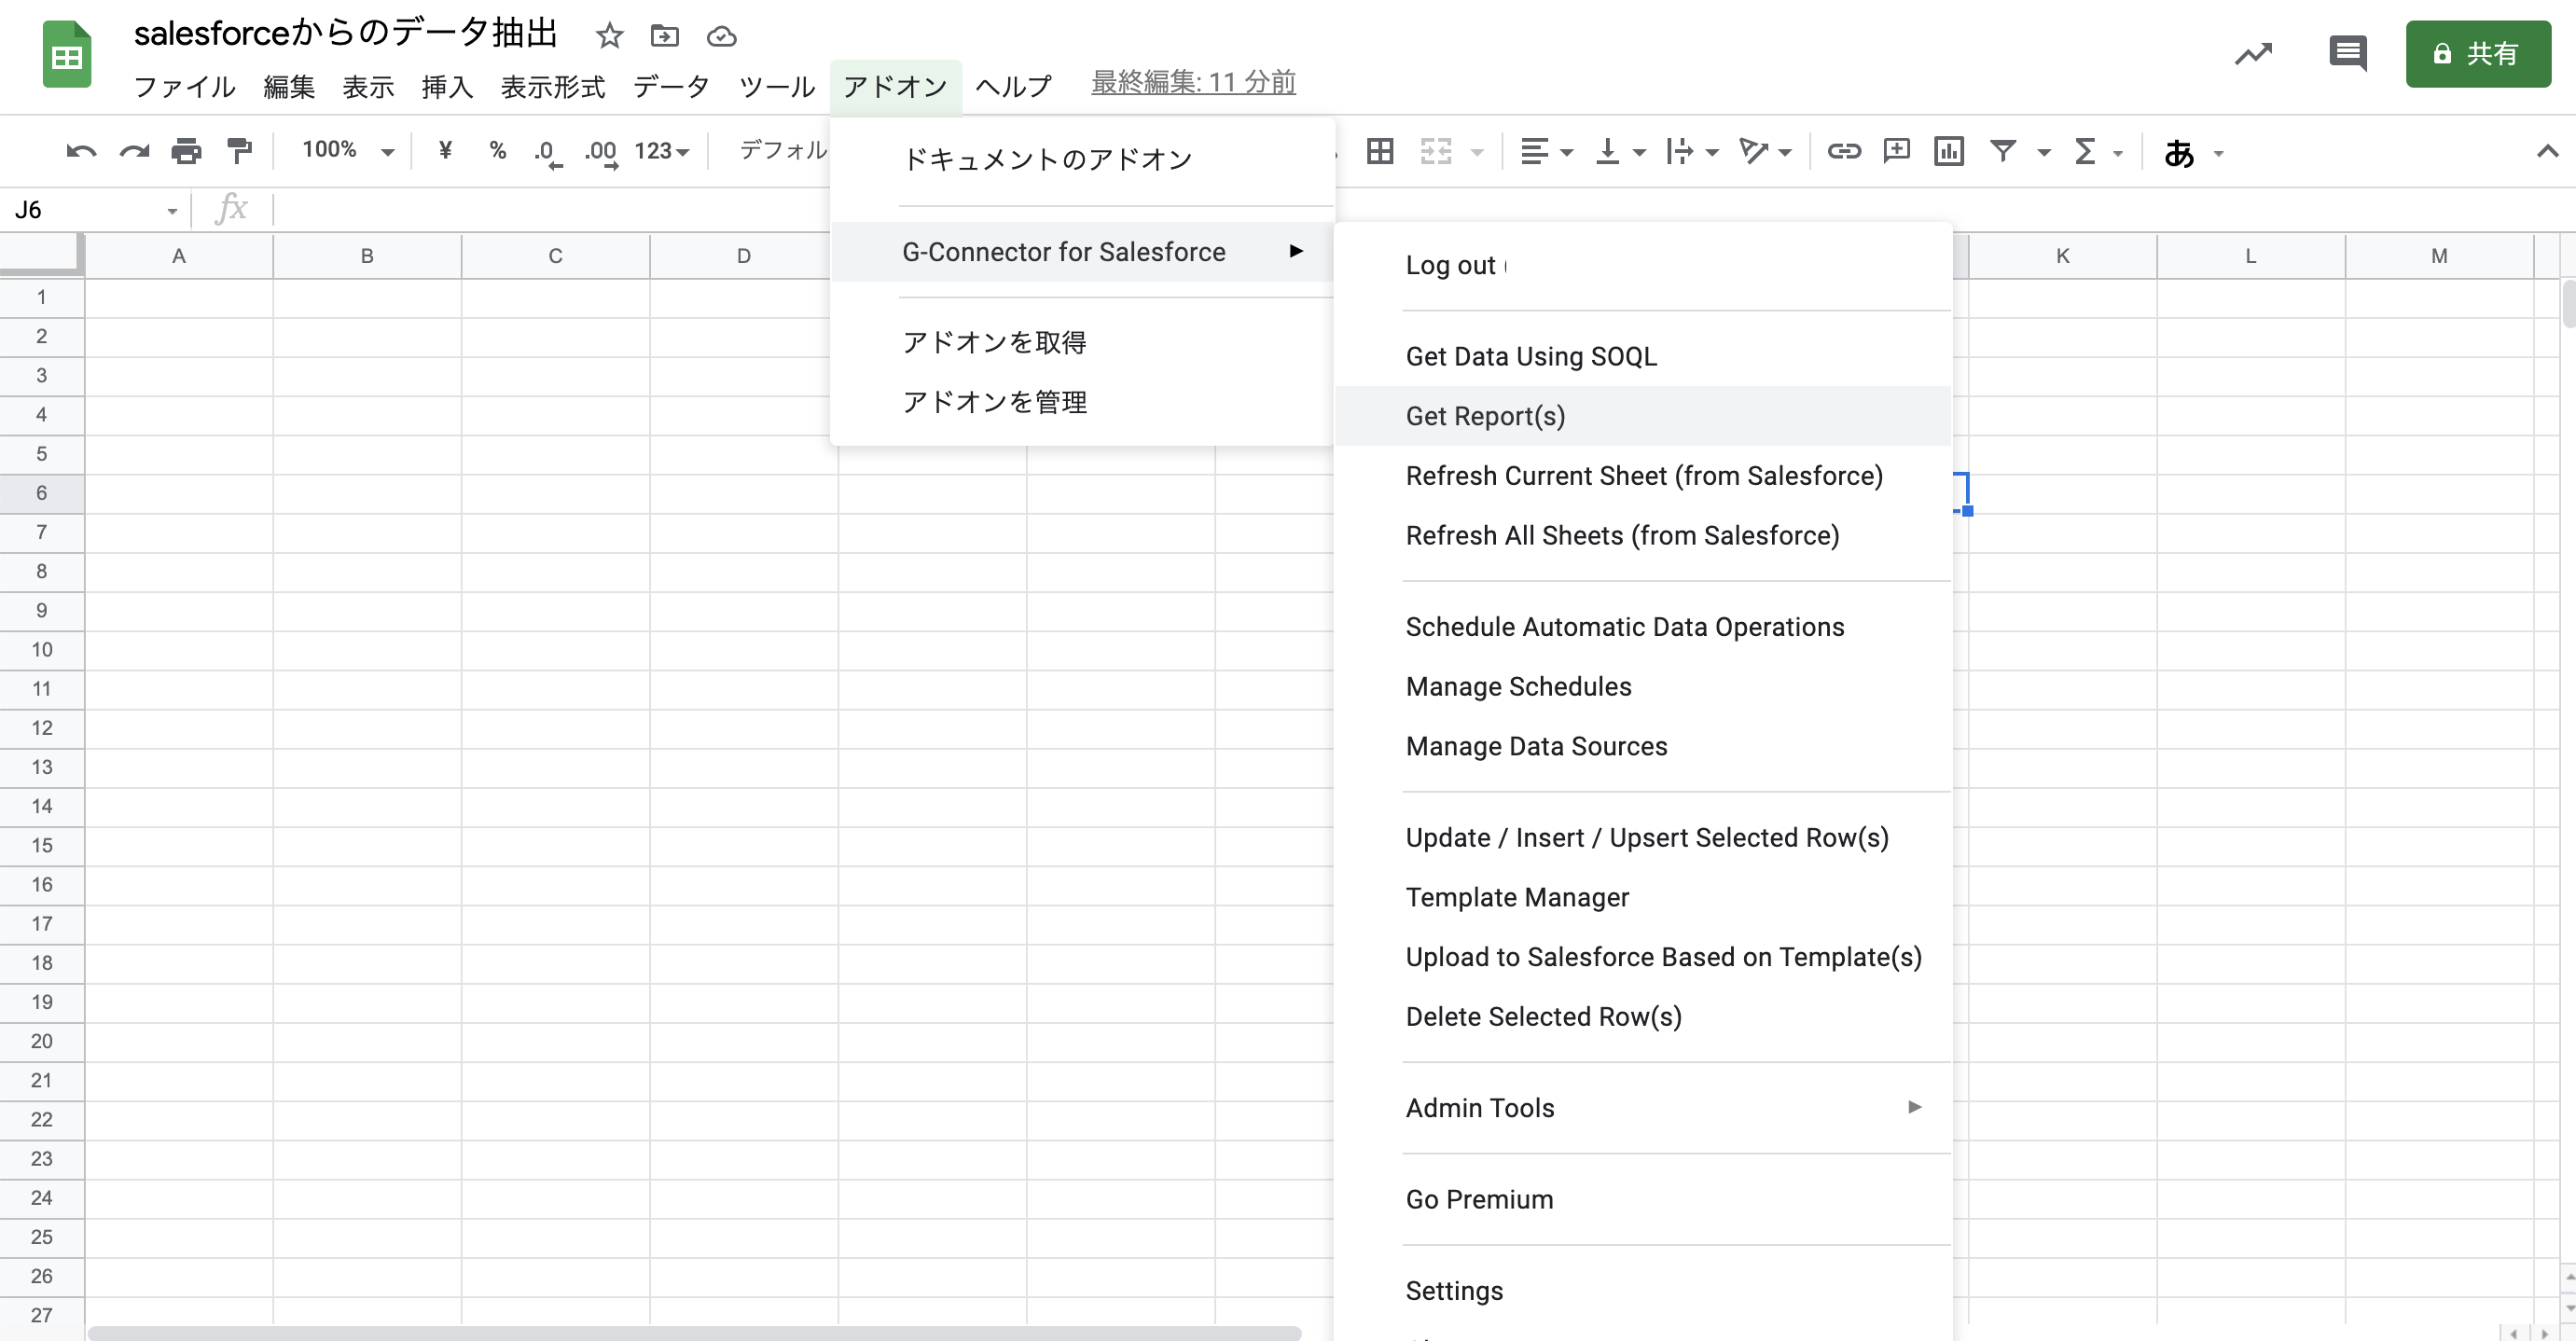Image resolution: width=2576 pixels, height=1341 pixels.
Task: Click the horizontal scrollbar at bottom
Action: [694, 1332]
